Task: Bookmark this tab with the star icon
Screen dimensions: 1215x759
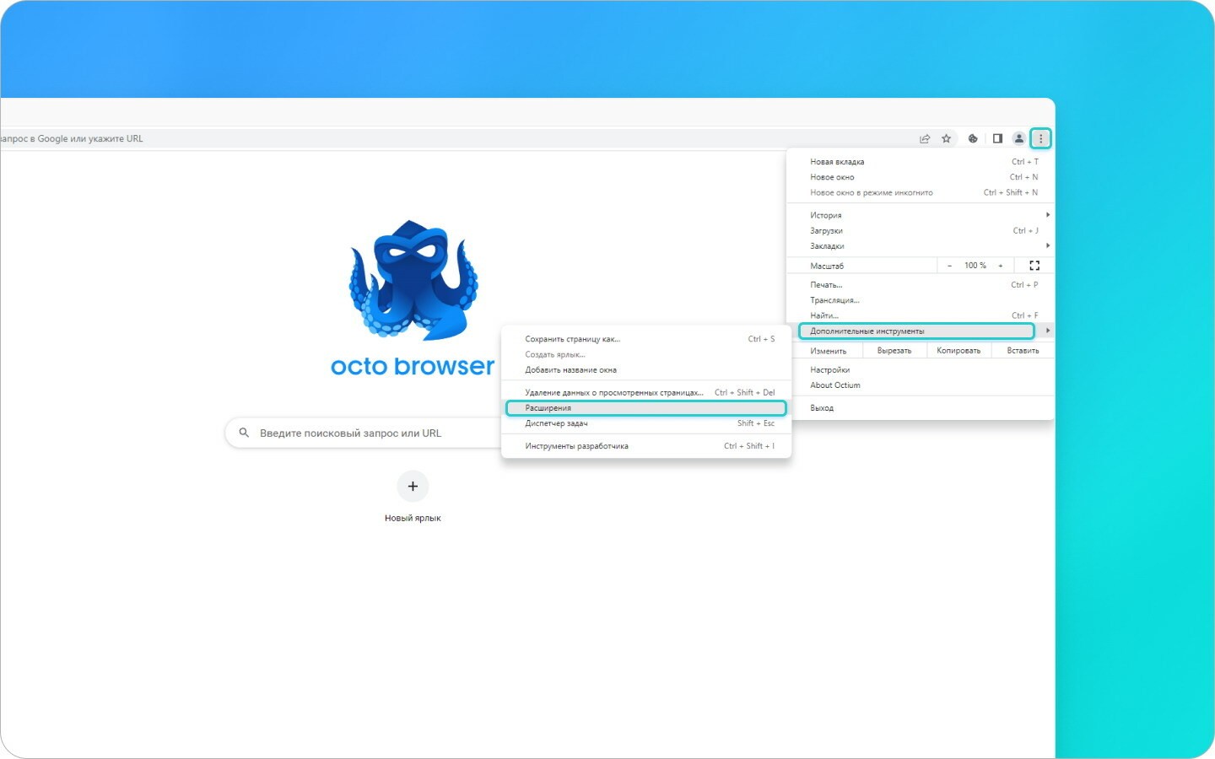Action: 947,138
